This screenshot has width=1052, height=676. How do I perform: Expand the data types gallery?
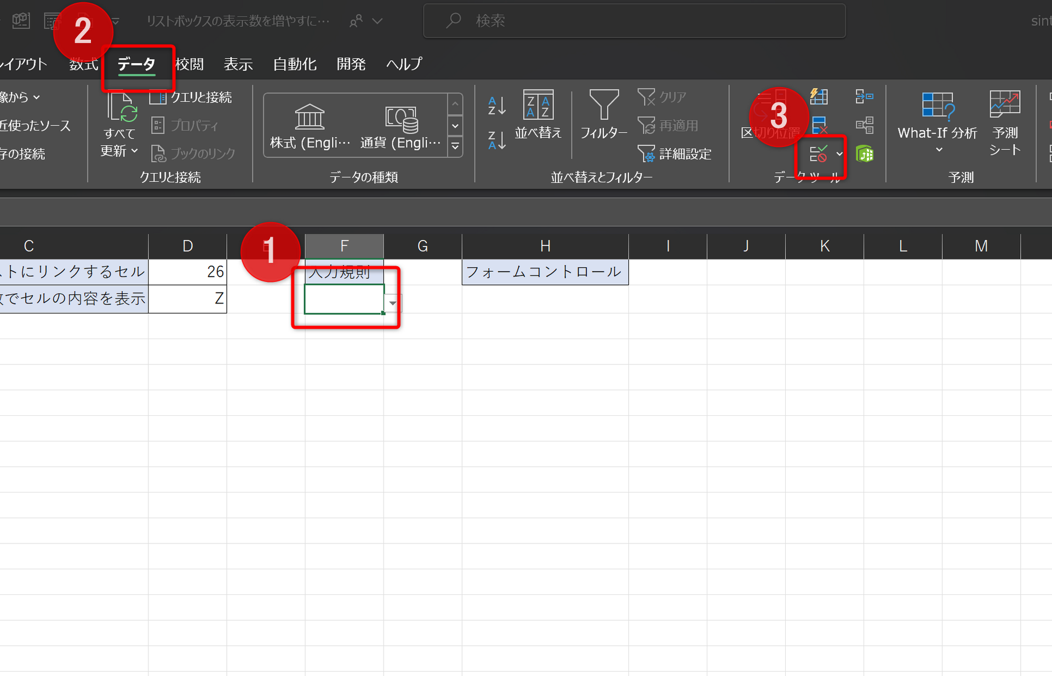[x=455, y=147]
